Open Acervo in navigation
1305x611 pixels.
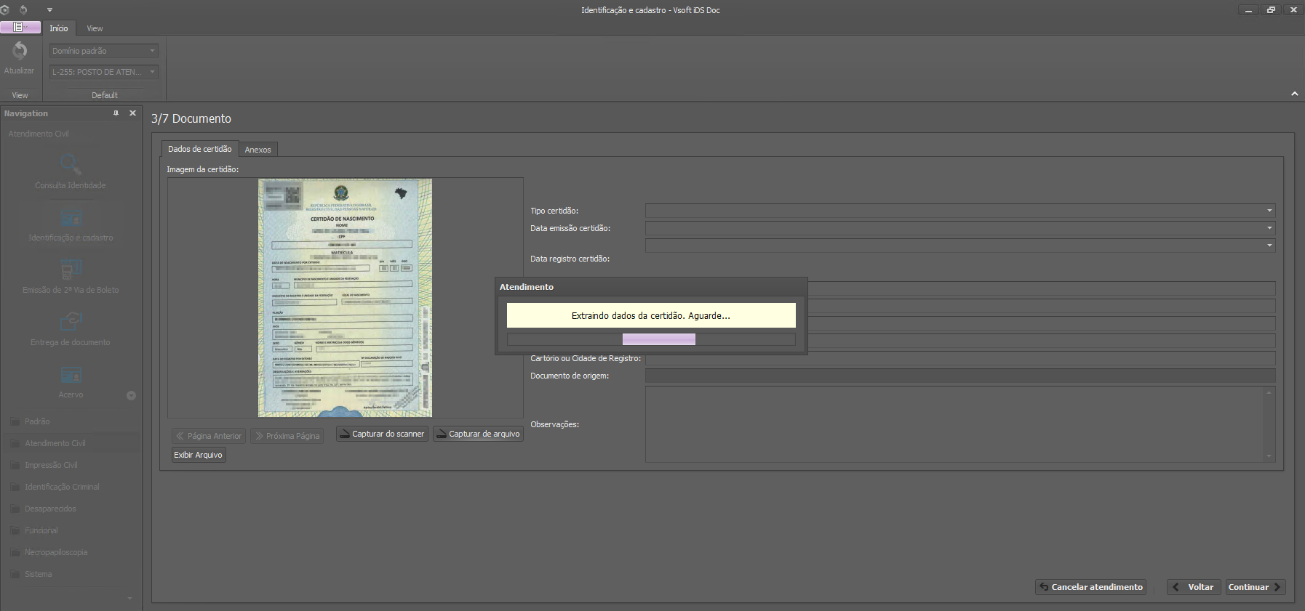point(71,382)
